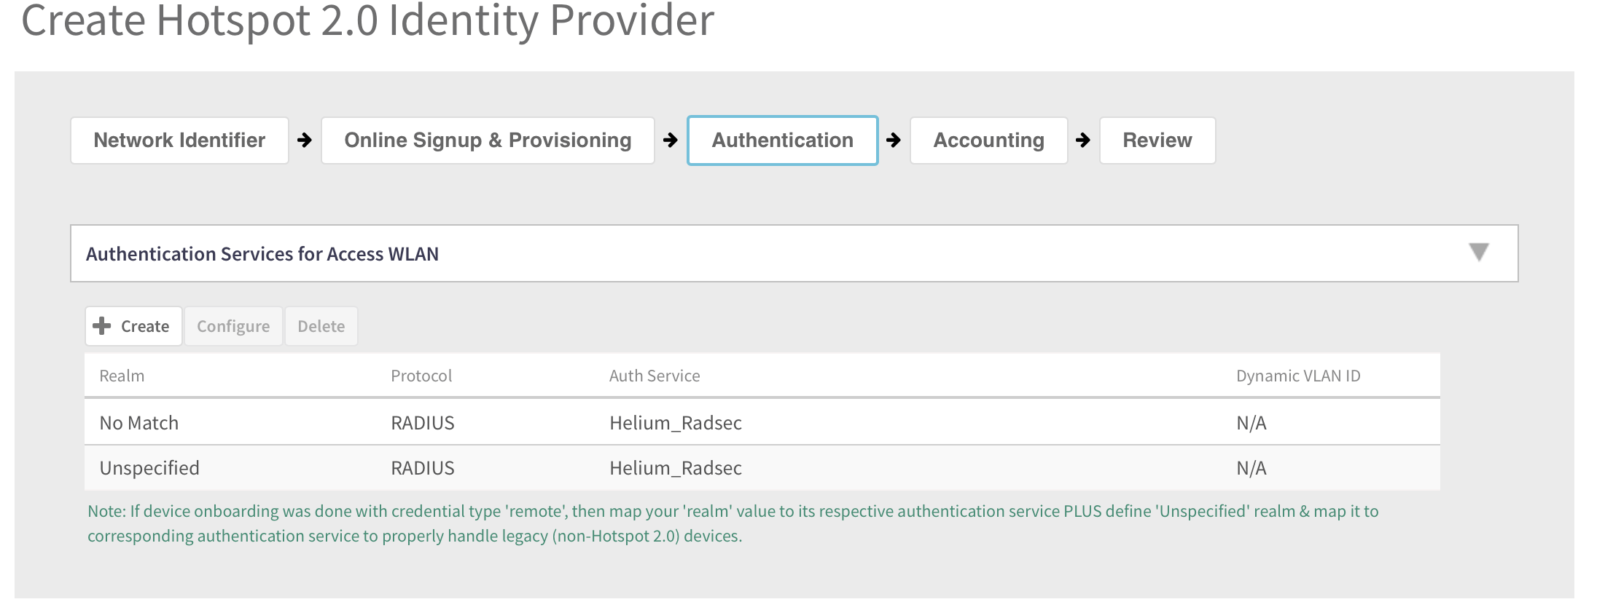Click Authentication Services for Access WLAN header
1605x610 pixels.
coord(262,254)
